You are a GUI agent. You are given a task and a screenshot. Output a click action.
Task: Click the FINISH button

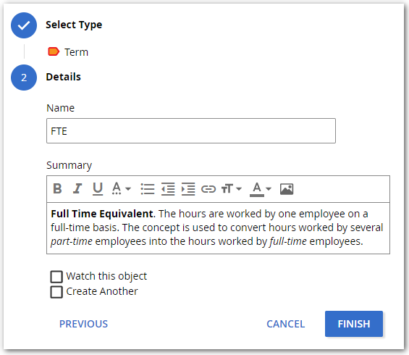coord(354,324)
